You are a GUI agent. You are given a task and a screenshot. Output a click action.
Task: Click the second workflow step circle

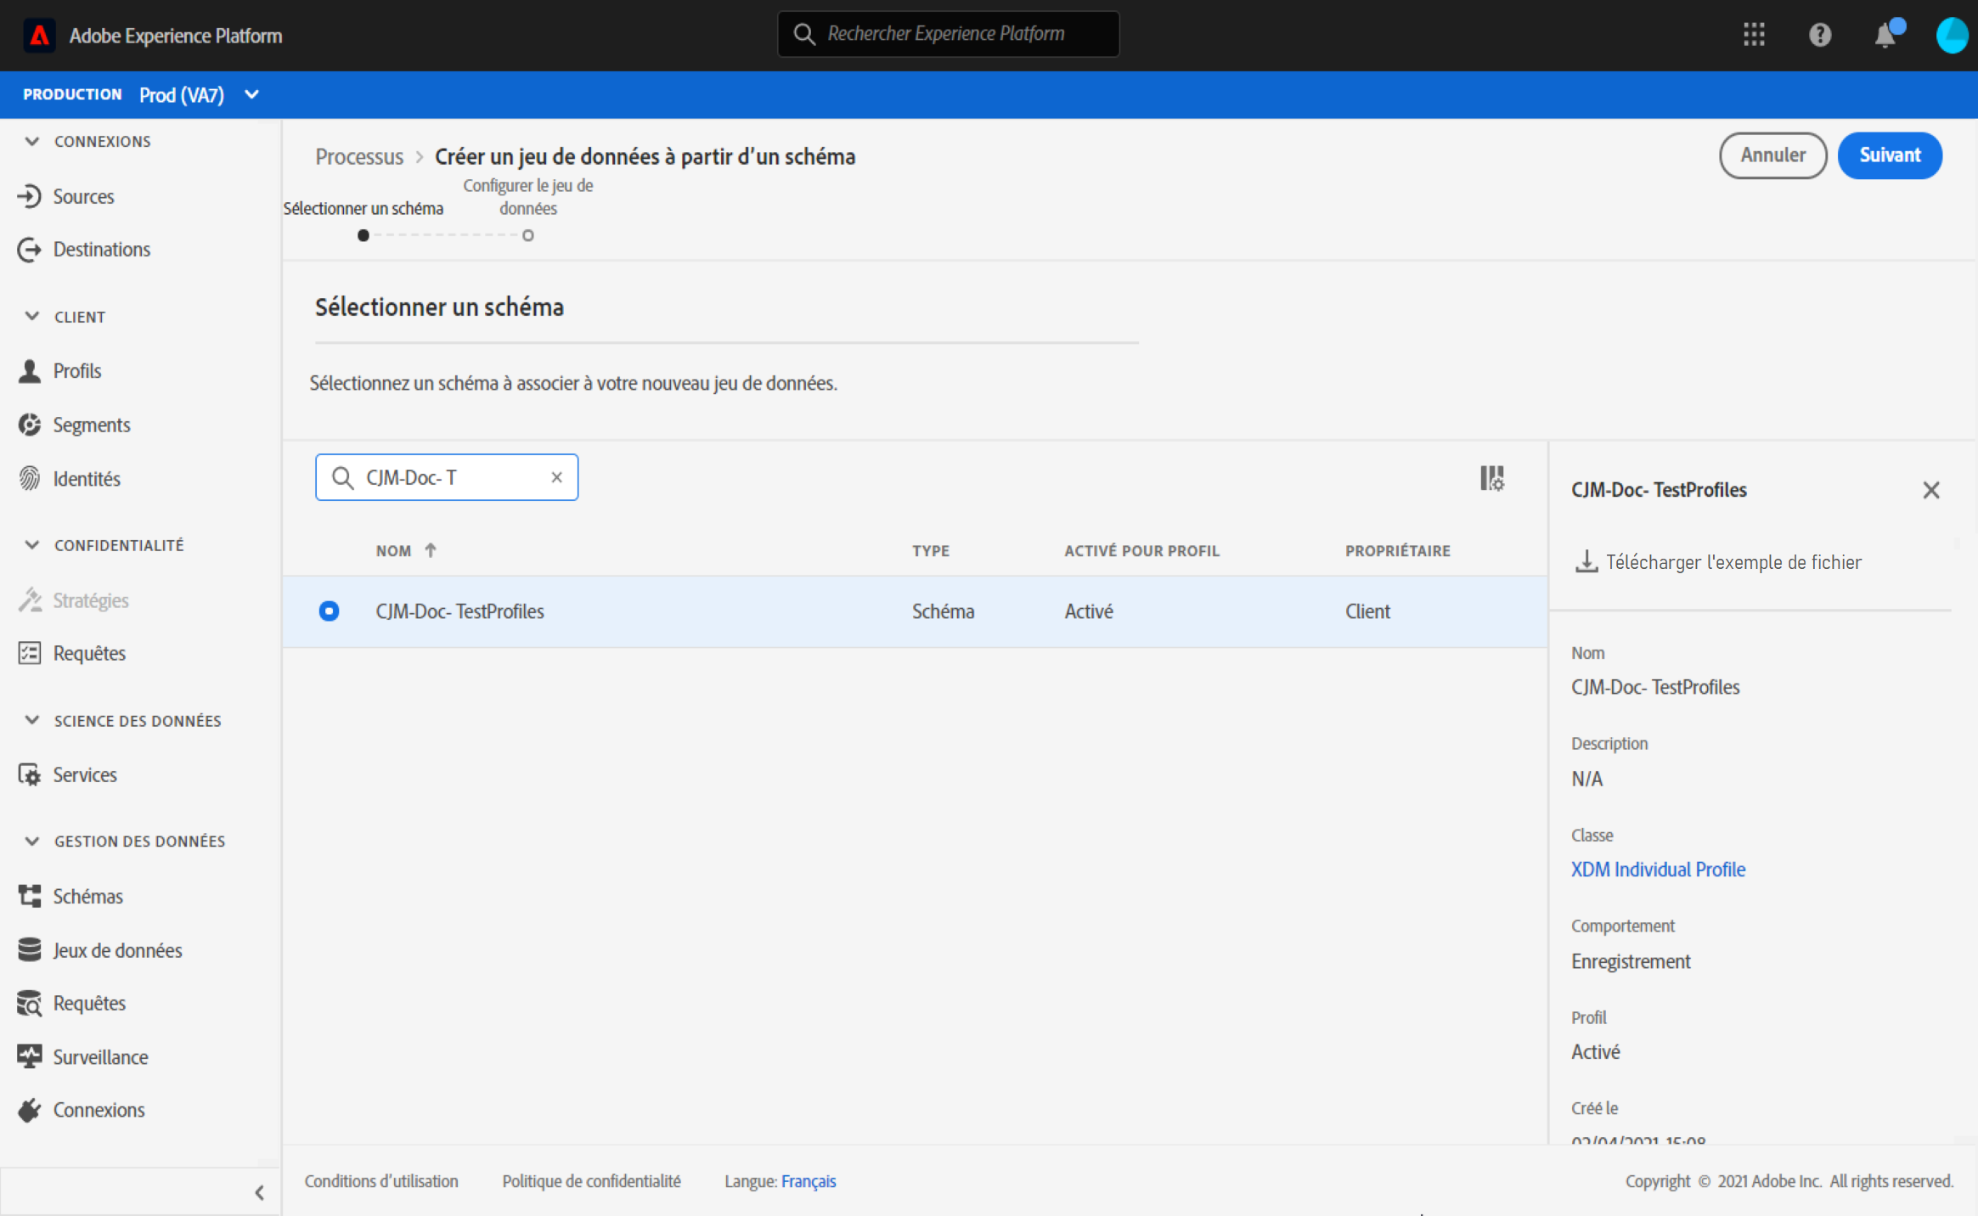(527, 235)
